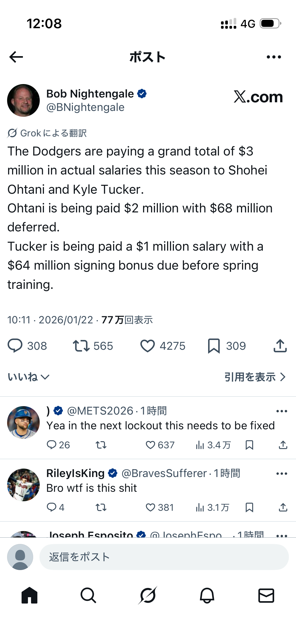
Task: Like Bob Nightengale's post
Action: tap(147, 346)
